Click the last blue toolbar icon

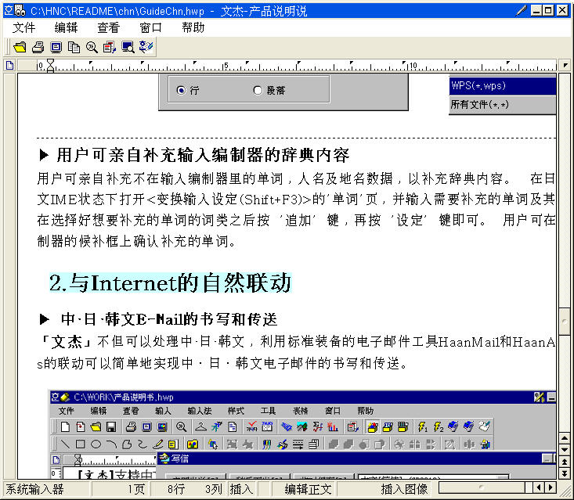point(146,47)
